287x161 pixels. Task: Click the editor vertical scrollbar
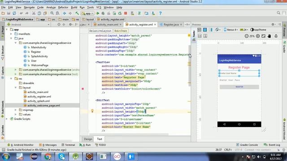(x=189, y=66)
